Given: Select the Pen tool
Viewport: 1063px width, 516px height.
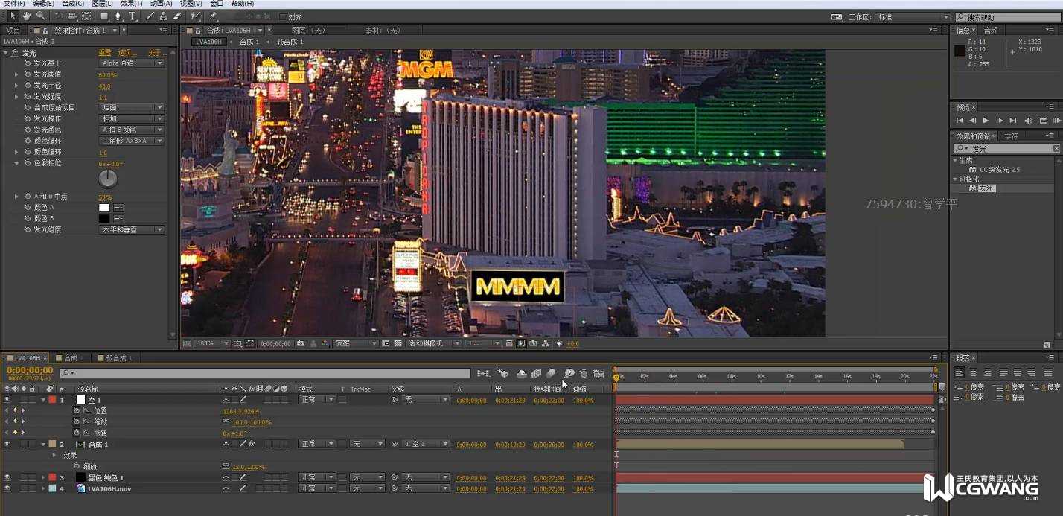Looking at the screenshot, I should coord(118,16).
